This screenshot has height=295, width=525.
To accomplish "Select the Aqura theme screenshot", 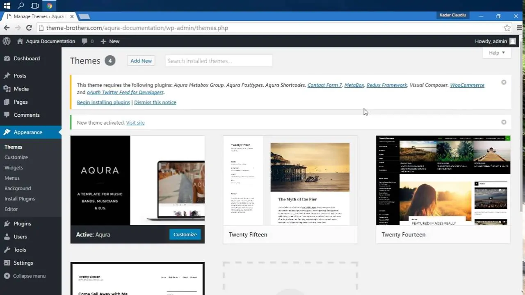I will coord(137,180).
